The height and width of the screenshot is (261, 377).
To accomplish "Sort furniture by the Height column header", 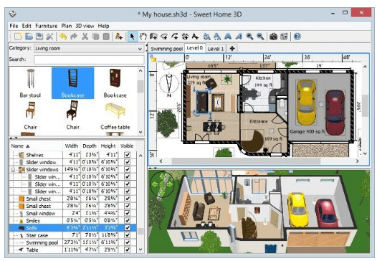I will coord(108,146).
